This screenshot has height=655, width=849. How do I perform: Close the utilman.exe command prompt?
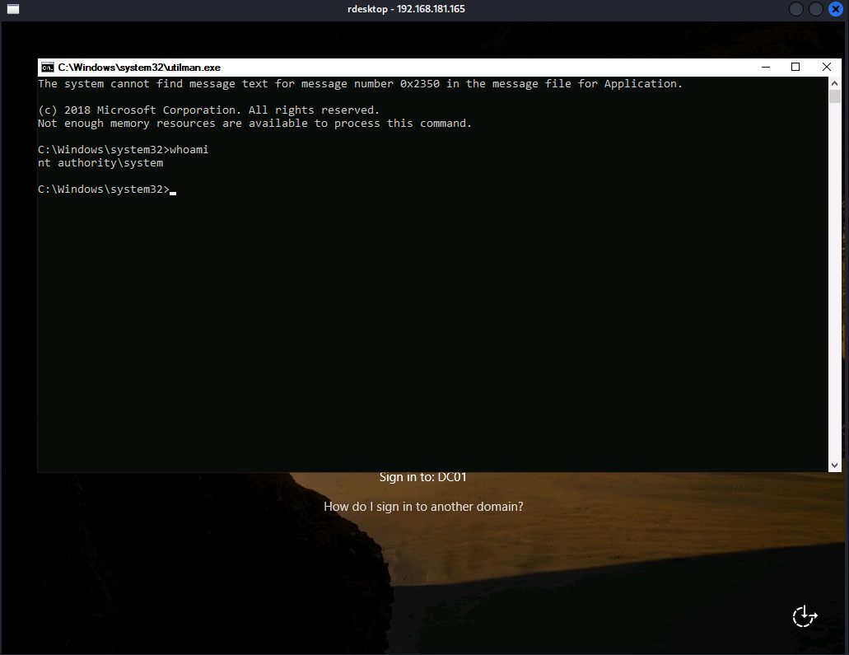pos(826,67)
